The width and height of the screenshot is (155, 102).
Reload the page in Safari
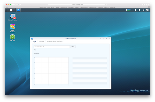pyautogui.click(x=106, y=5)
